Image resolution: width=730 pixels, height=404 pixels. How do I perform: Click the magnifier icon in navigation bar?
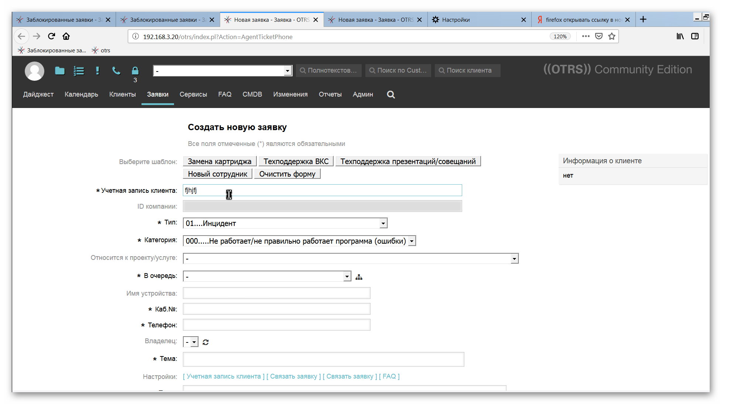[x=391, y=95]
